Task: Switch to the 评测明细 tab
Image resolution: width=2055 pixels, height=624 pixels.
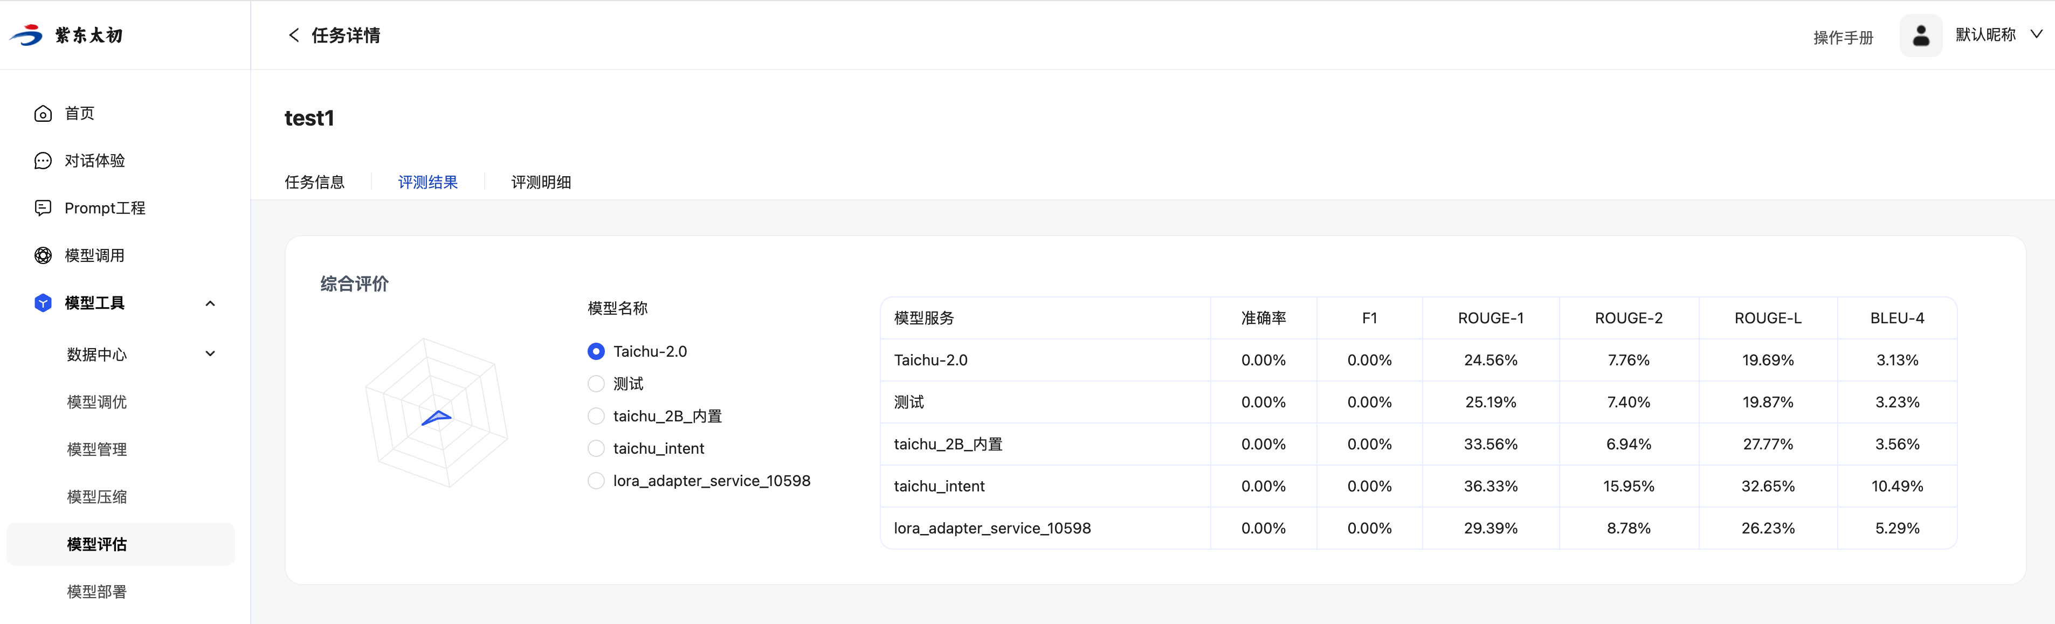Action: point(541,183)
